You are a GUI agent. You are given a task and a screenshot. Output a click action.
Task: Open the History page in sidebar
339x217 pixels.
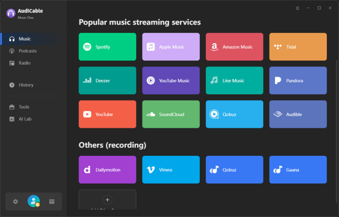pyautogui.click(x=26, y=85)
